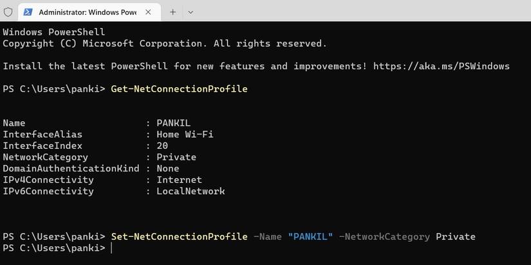Select the Administrator: Windows PowerShell tab title
Image resolution: width=531 pixels, height=265 pixels.
point(84,12)
